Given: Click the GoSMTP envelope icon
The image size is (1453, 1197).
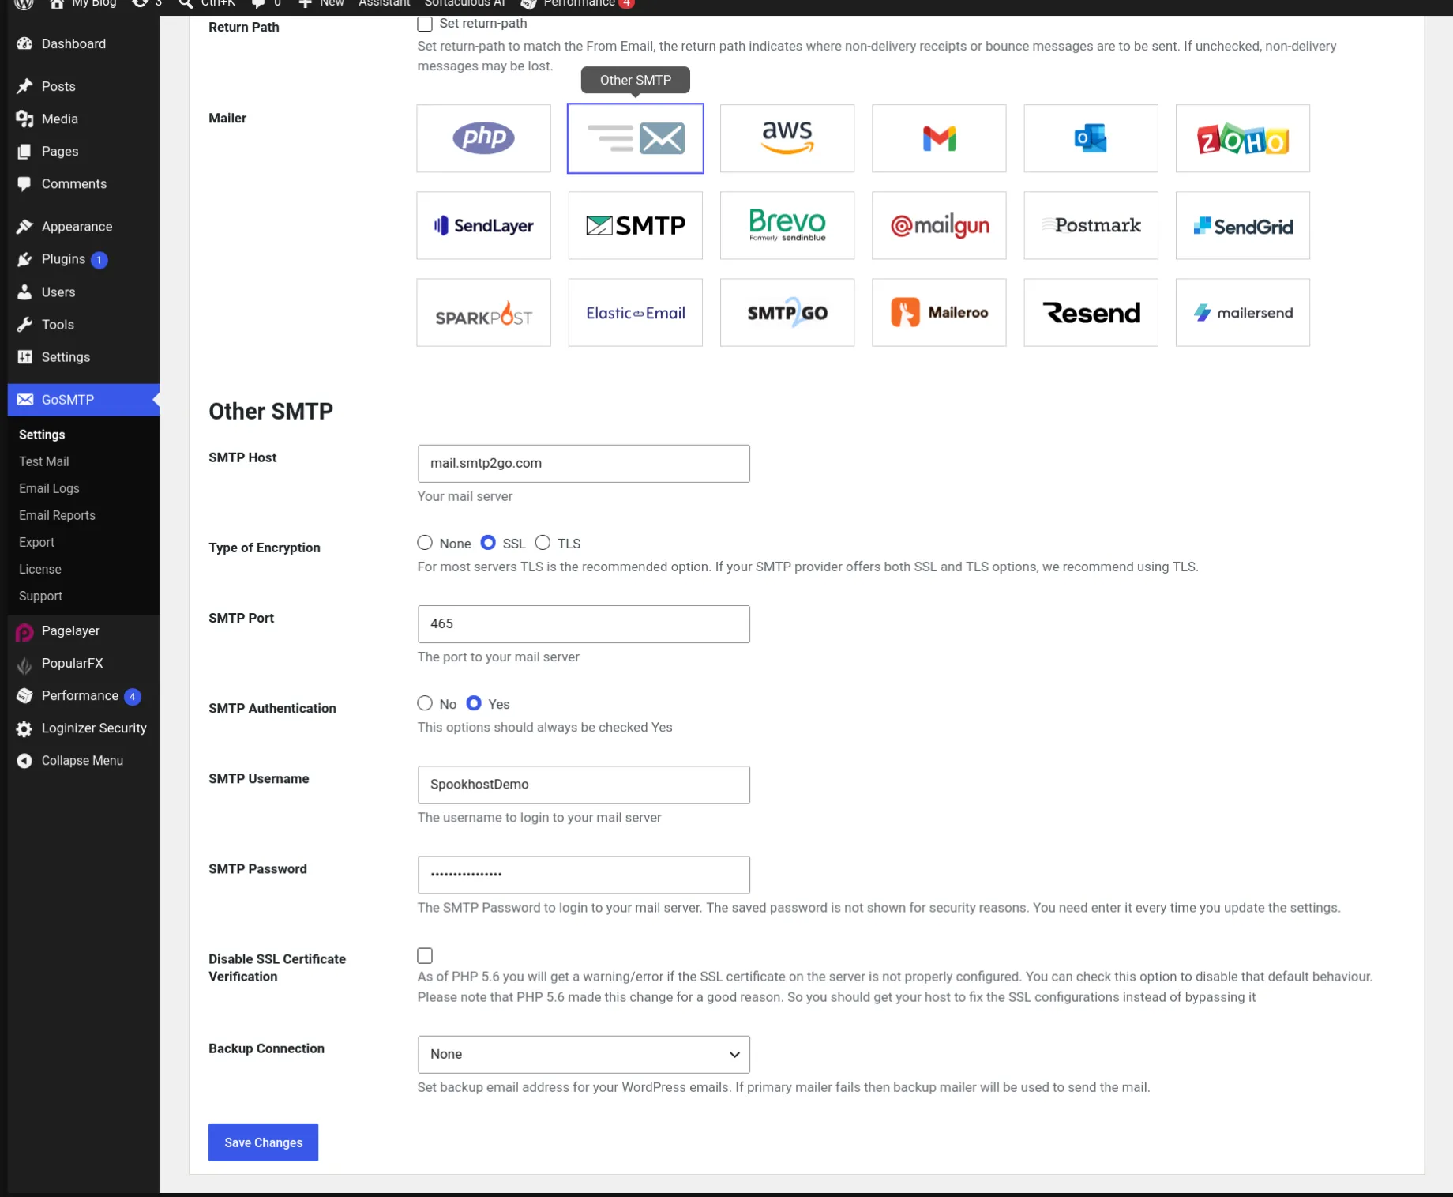Looking at the screenshot, I should point(25,400).
